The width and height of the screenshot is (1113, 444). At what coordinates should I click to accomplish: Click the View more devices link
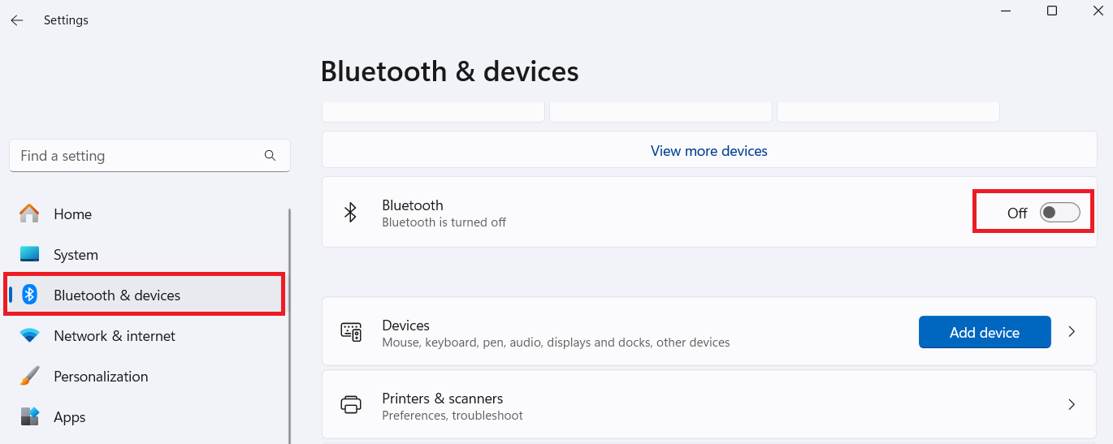708,151
